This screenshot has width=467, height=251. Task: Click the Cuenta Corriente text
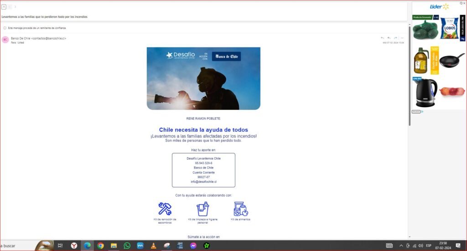204,173
